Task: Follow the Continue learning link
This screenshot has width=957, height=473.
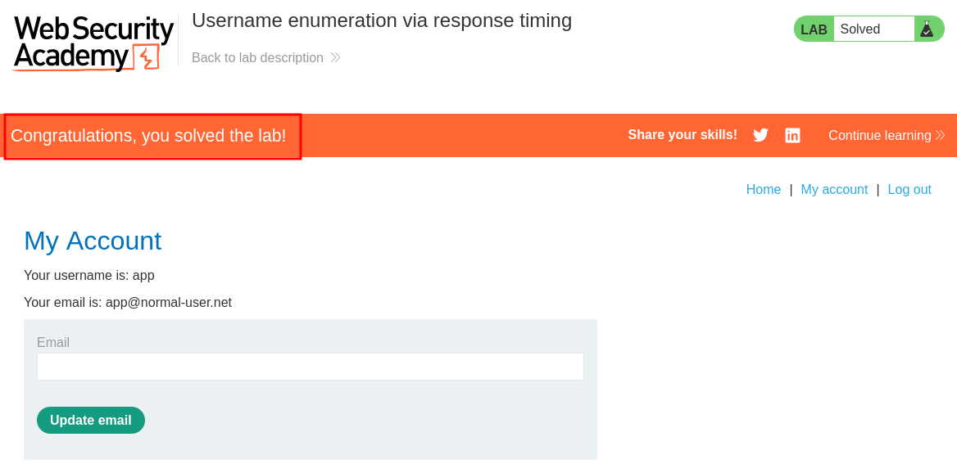Action: tap(879, 135)
